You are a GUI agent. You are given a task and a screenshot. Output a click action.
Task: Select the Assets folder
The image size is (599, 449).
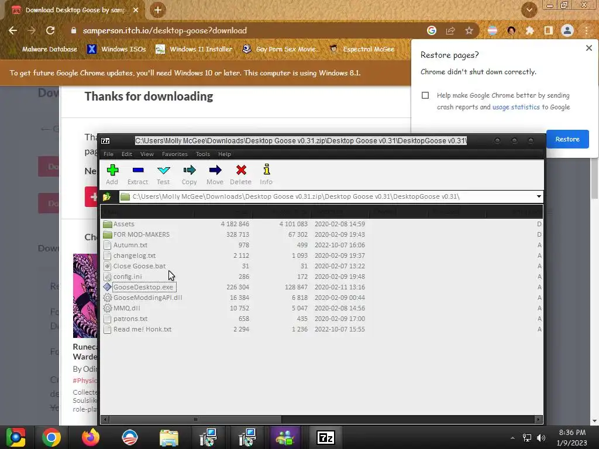pyautogui.click(x=124, y=224)
